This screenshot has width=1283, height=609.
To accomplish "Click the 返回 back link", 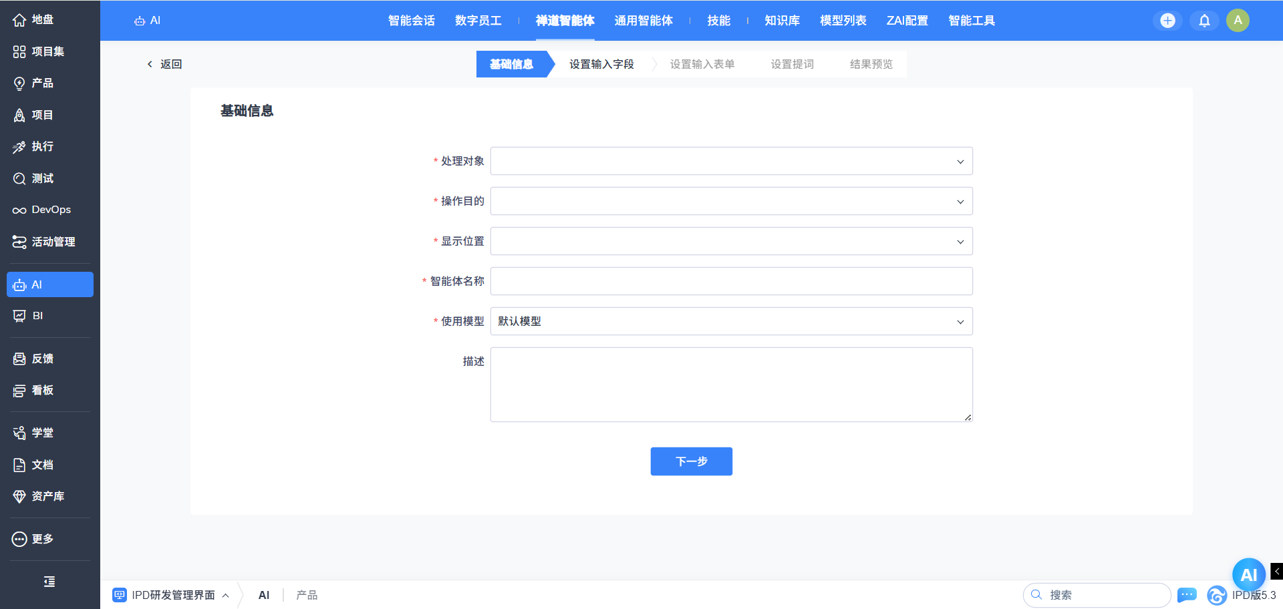I will 164,64.
